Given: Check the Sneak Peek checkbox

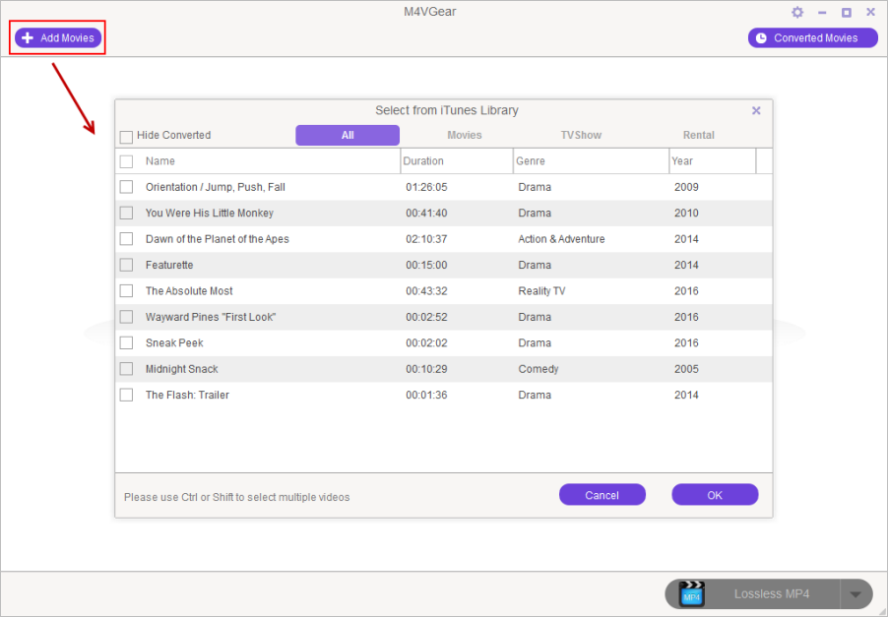Looking at the screenshot, I should (126, 343).
